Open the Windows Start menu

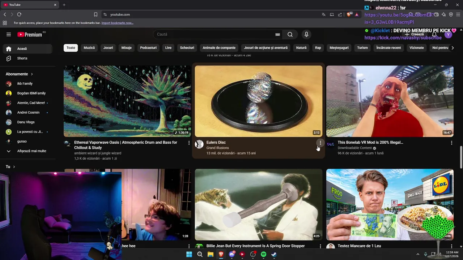click(x=189, y=254)
